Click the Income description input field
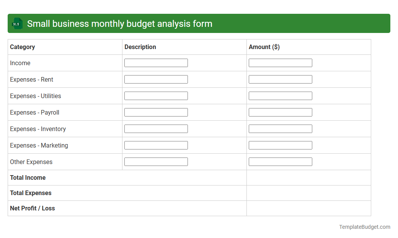 [x=156, y=62]
